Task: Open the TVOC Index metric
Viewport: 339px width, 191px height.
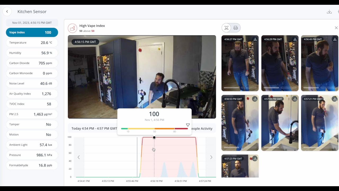Action: click(x=32, y=104)
